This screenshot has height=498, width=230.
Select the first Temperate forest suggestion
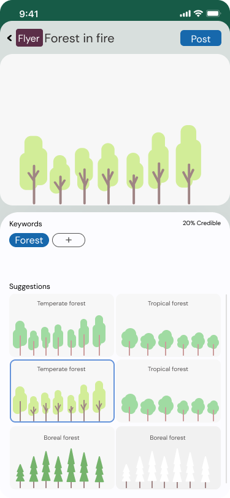(61, 325)
